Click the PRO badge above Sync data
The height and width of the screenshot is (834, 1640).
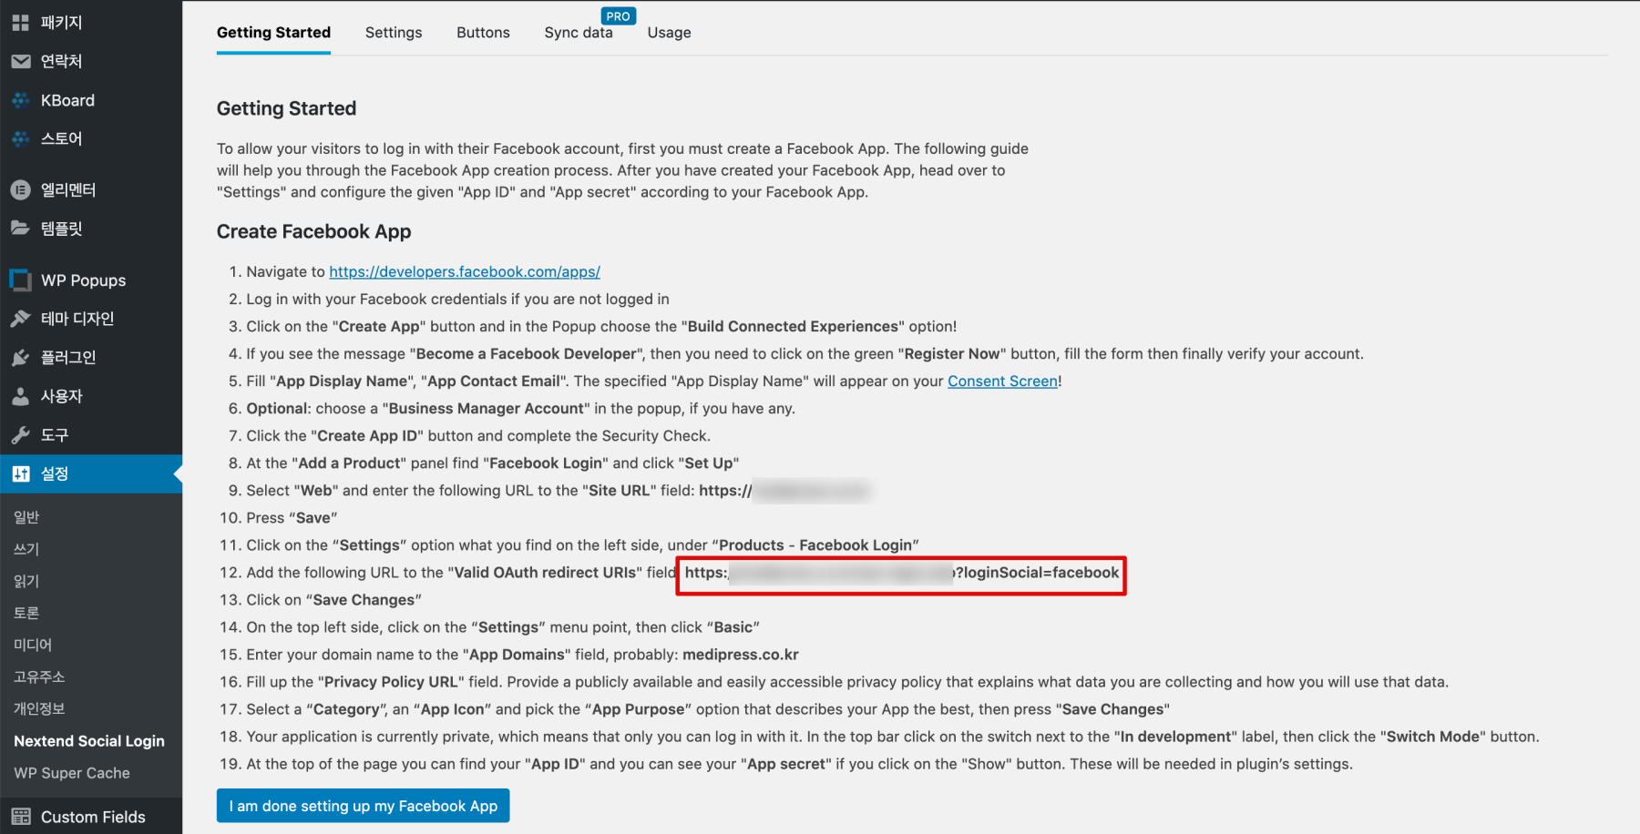619,16
